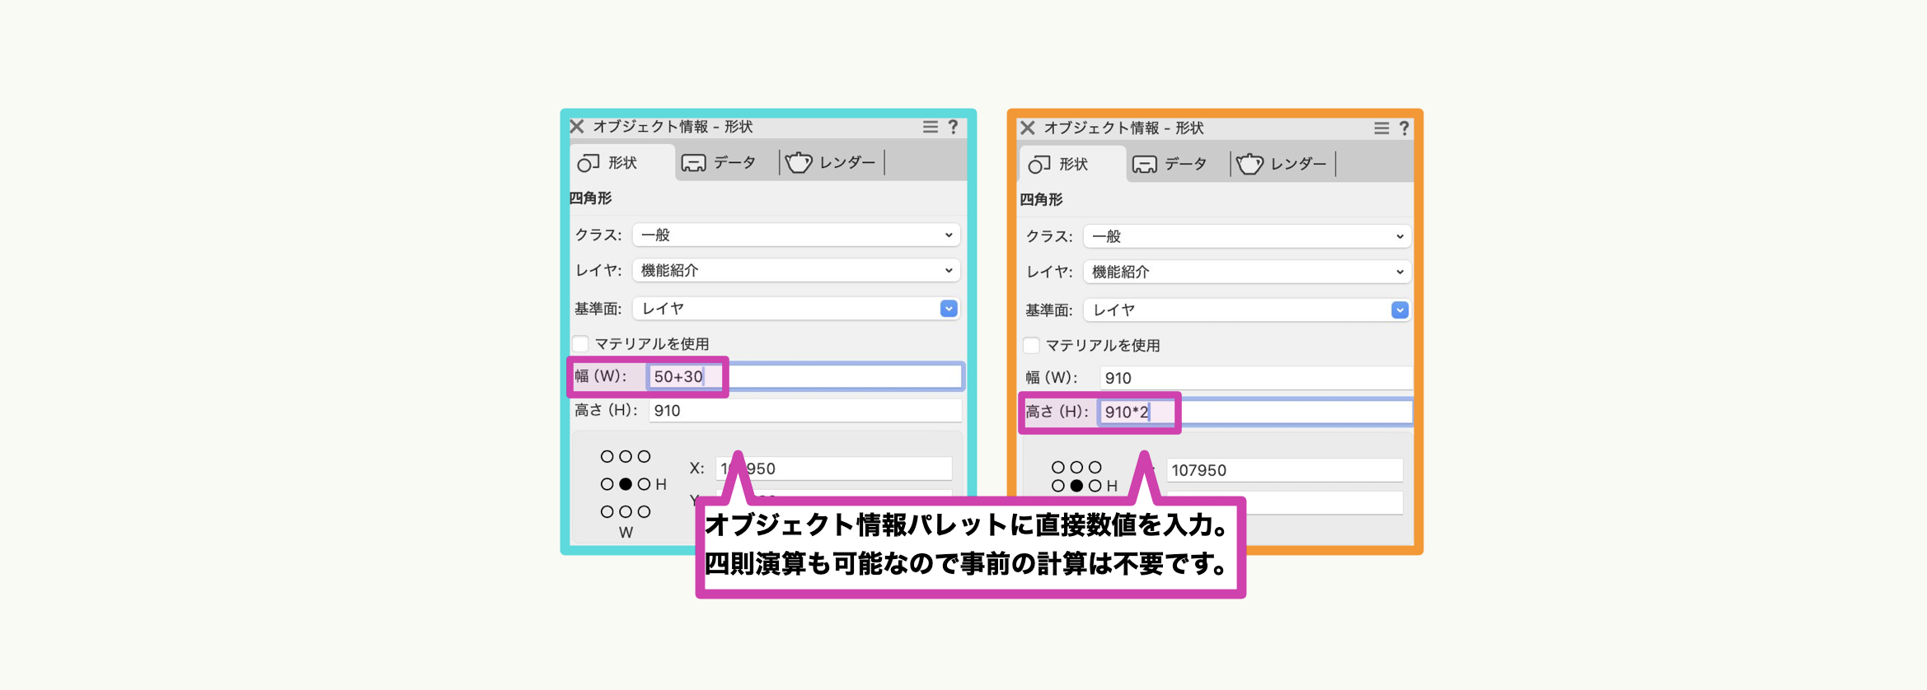Switch to レンダー tab in right palette

(x=1282, y=165)
